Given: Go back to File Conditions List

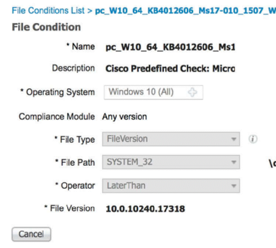Looking at the screenshot, I should (48, 10).
